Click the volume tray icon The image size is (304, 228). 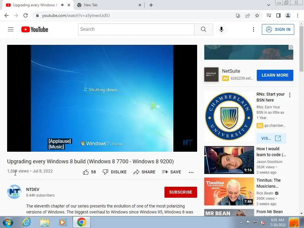coord(263,223)
